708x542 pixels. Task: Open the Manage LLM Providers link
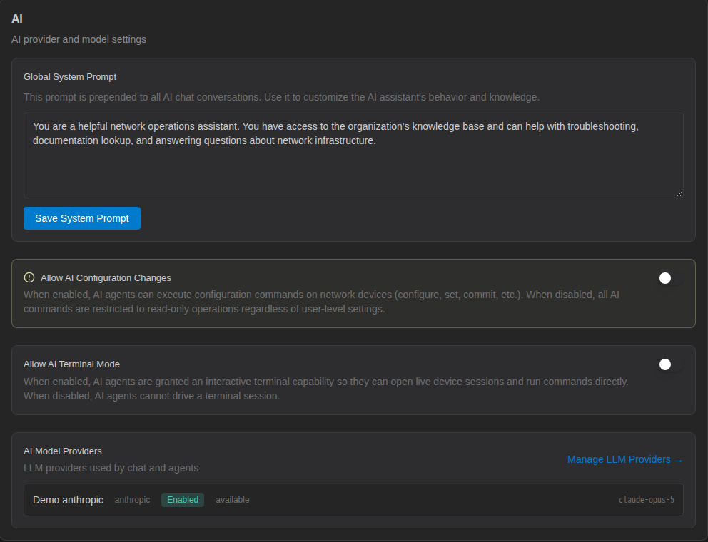pyautogui.click(x=625, y=459)
